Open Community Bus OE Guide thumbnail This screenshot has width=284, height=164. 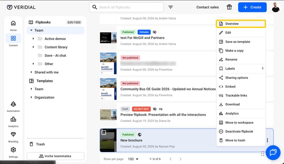pos(108,89)
